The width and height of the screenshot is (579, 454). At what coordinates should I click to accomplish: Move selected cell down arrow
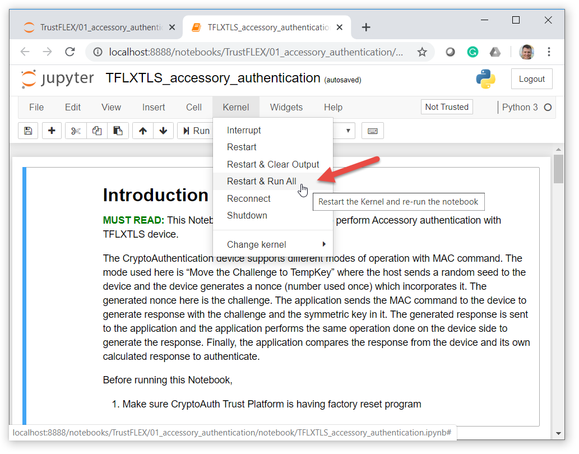click(163, 131)
